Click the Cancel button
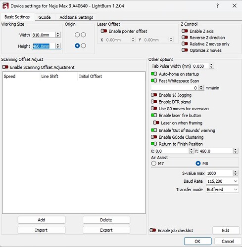 (x=228, y=241)
